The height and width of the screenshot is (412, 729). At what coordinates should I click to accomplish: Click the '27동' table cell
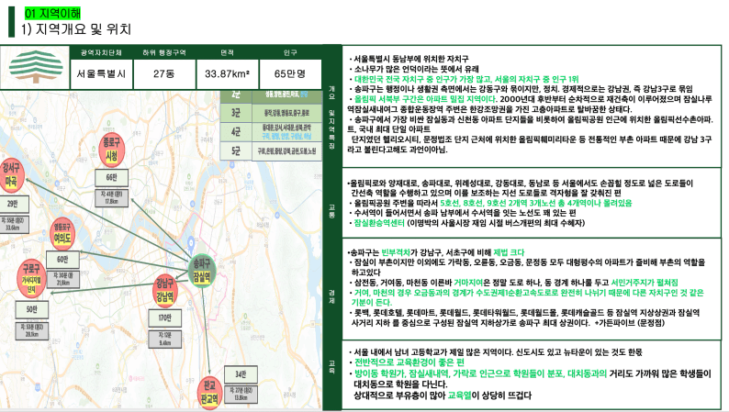click(164, 73)
